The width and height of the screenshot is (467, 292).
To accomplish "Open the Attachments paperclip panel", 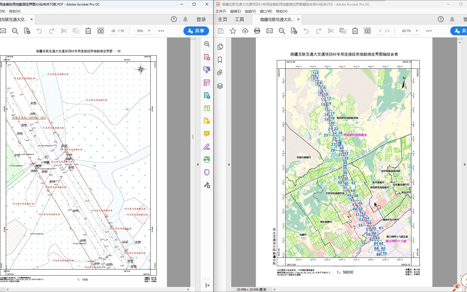I will click(x=220, y=73).
